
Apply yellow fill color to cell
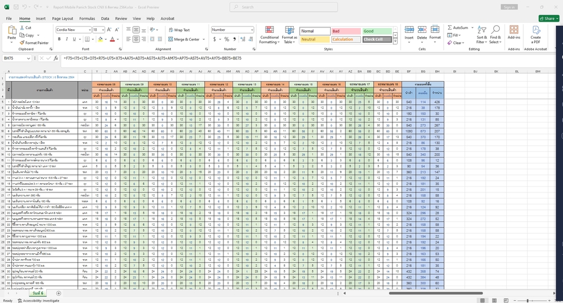pyautogui.click(x=100, y=39)
